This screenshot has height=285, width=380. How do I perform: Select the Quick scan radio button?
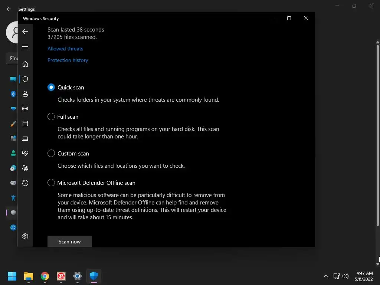[x=51, y=87]
